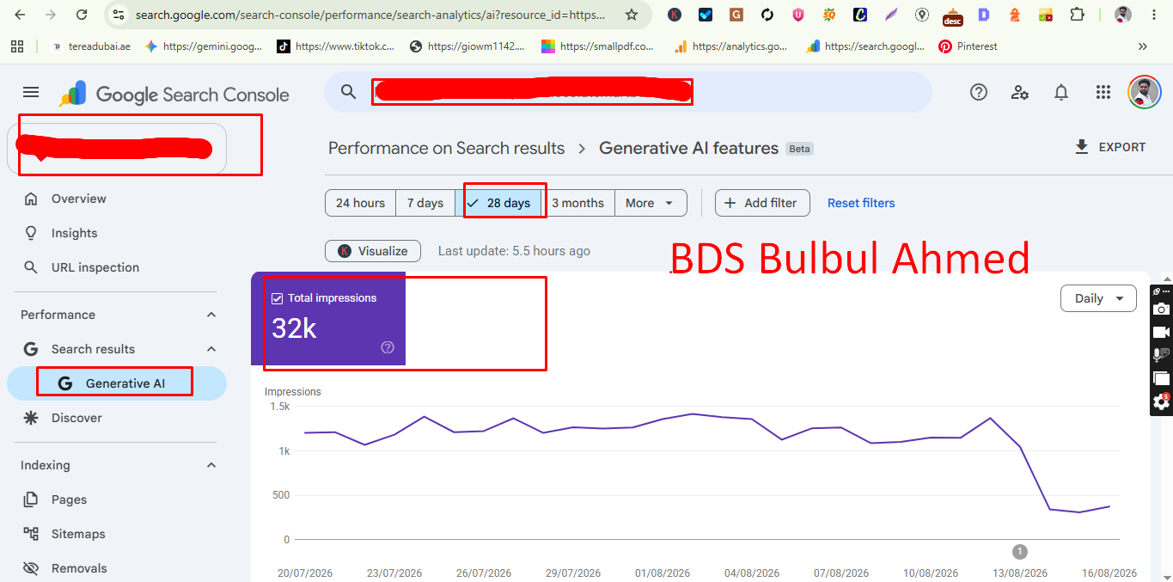1173x582 pixels.
Task: Select the 24 hours date range
Action: coord(360,203)
